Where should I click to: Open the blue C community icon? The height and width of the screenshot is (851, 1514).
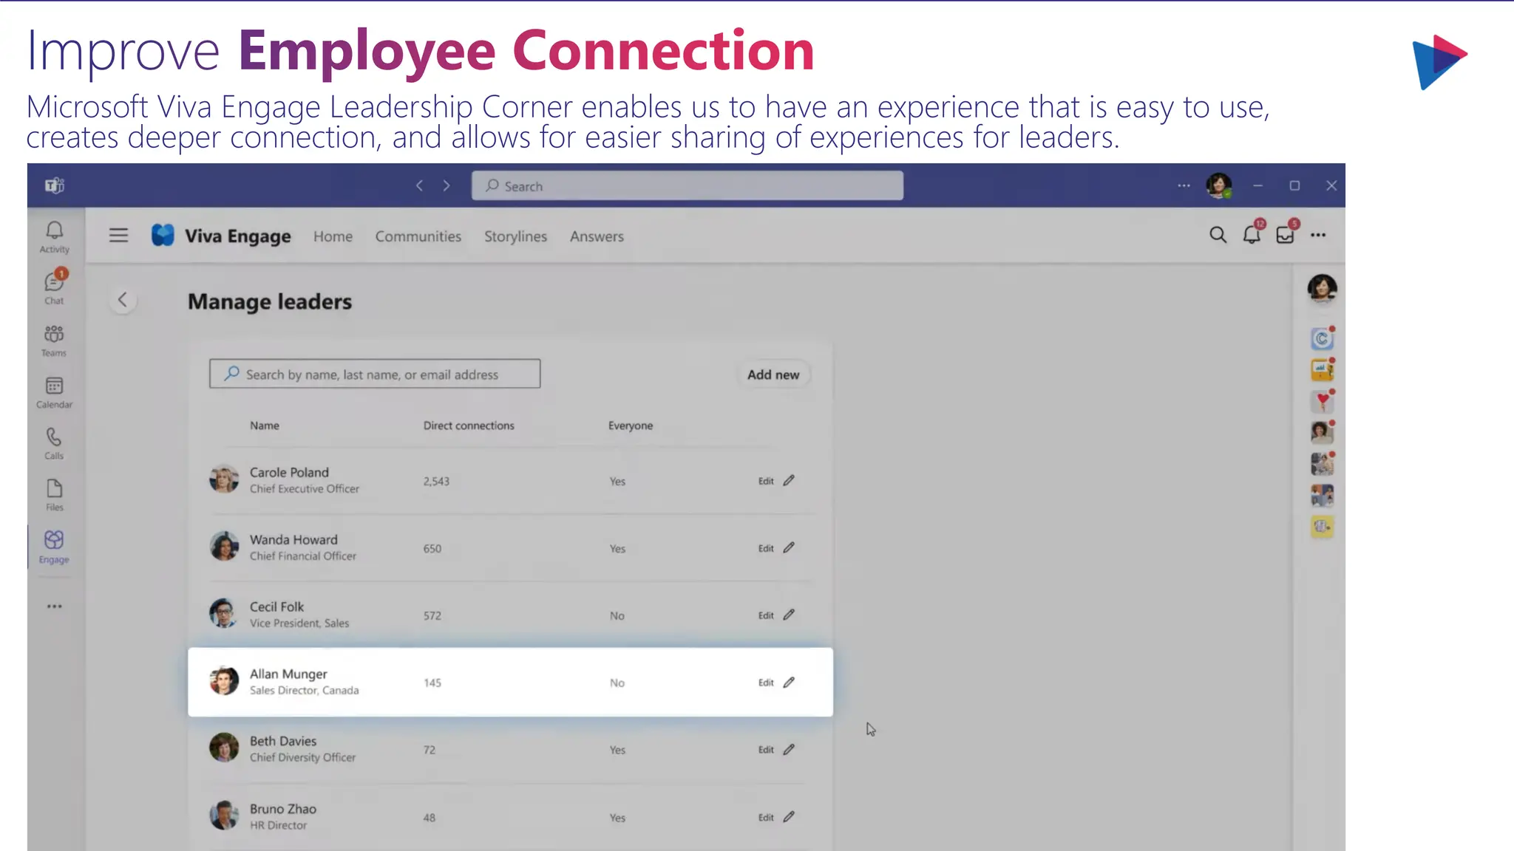tap(1322, 339)
